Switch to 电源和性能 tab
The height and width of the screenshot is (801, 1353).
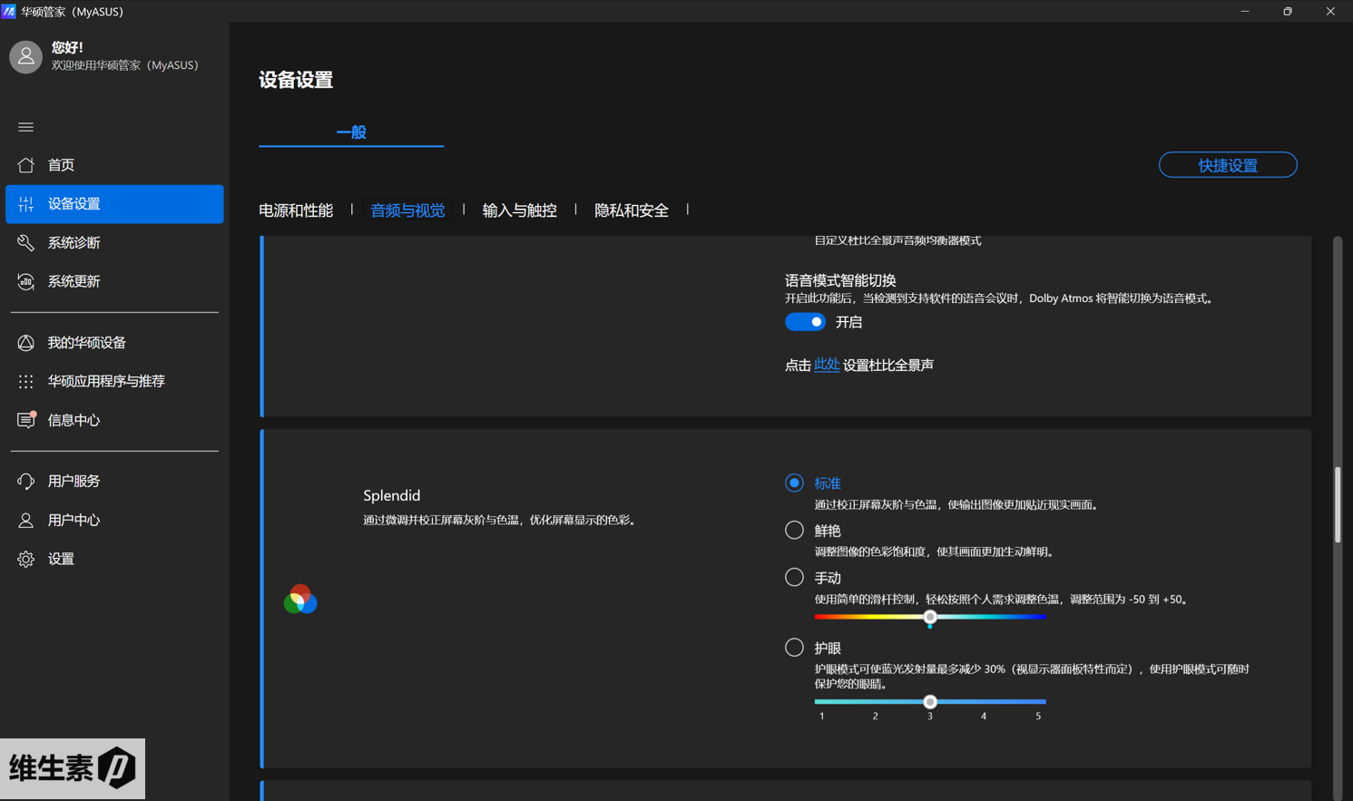(296, 210)
